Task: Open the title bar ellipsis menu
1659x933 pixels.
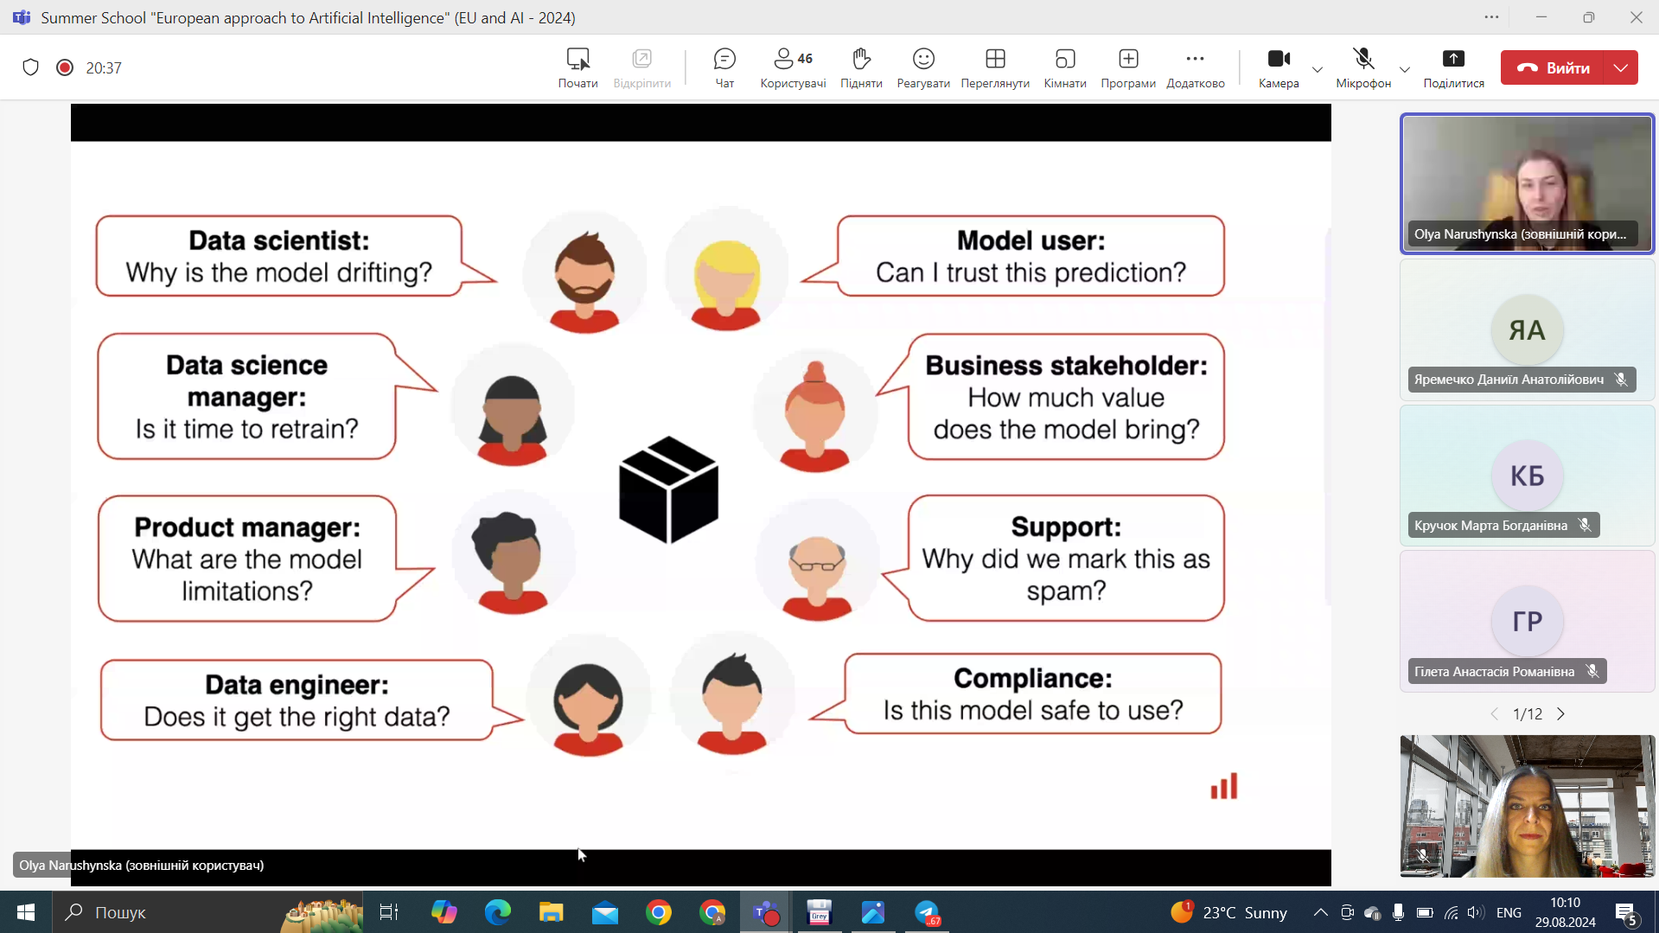Action: 1492,17
